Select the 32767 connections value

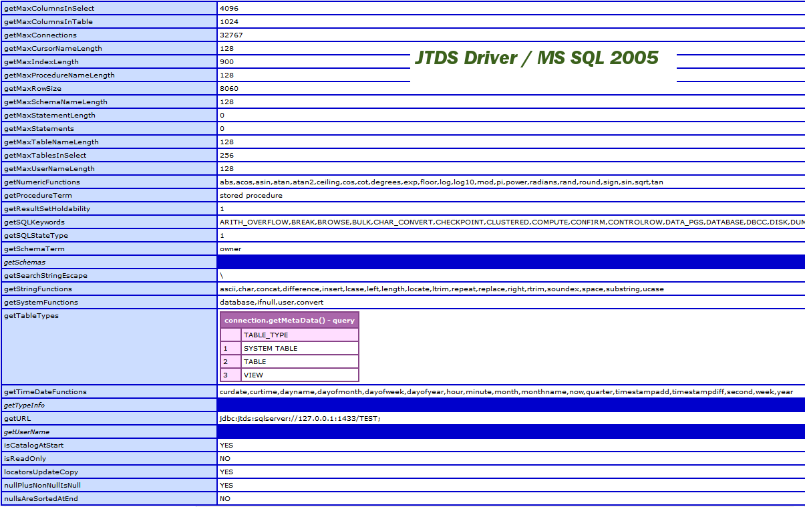[230, 35]
